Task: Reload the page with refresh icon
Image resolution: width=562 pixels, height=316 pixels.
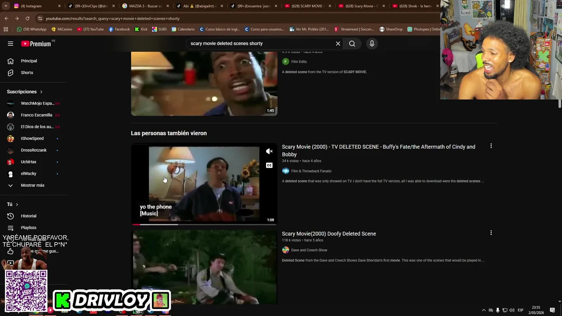Action: pyautogui.click(x=27, y=18)
